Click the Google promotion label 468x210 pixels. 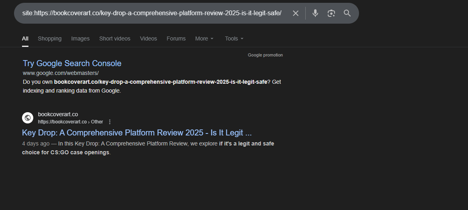(265, 55)
